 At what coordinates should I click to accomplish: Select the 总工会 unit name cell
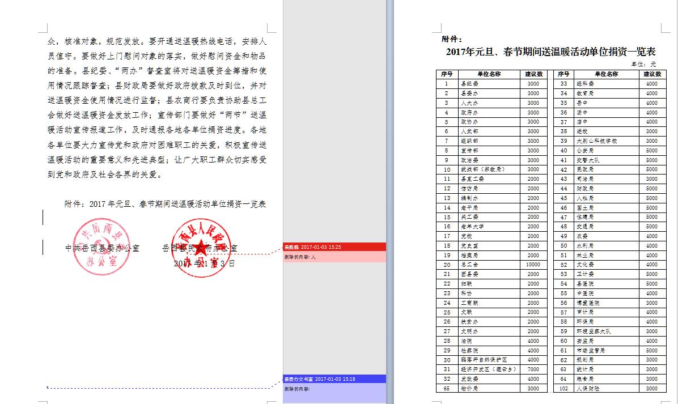coord(489,265)
